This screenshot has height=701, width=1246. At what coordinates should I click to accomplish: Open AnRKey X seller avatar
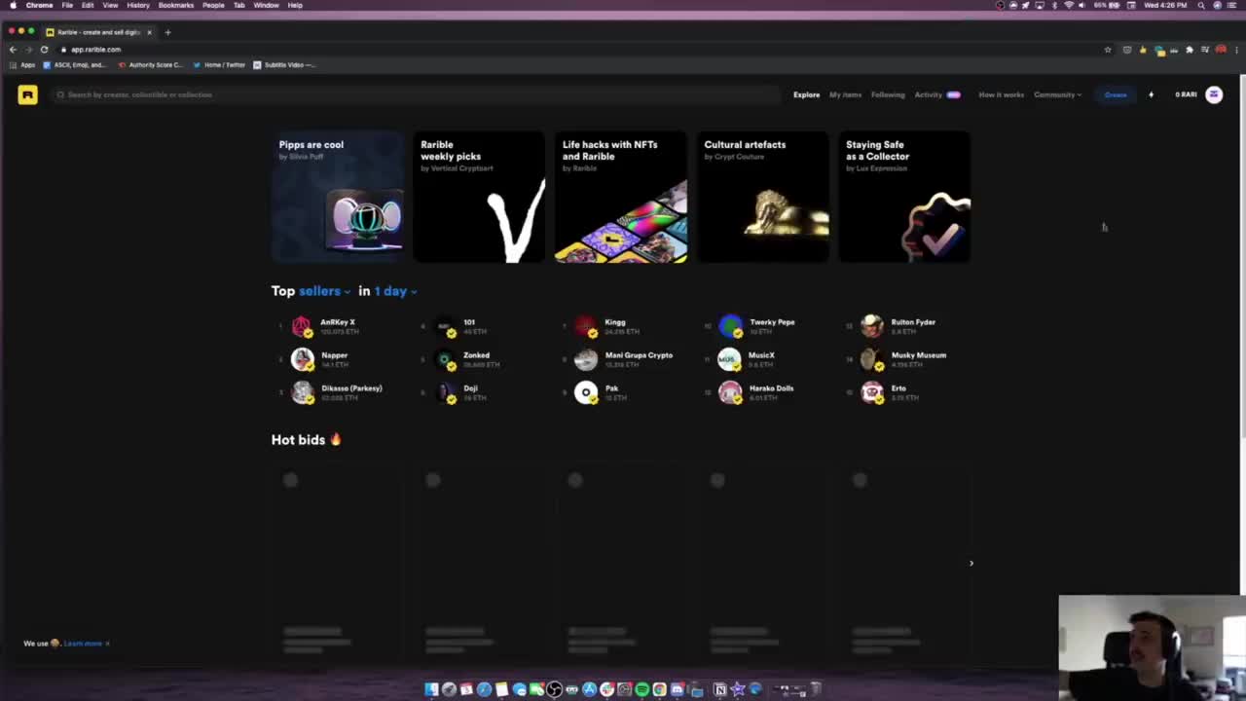coord(302,326)
